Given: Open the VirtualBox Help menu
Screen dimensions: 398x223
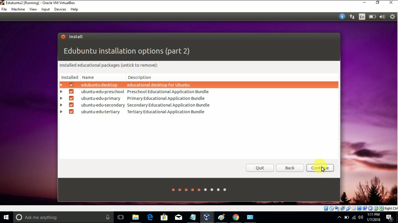Looking at the screenshot, I should (x=74, y=9).
